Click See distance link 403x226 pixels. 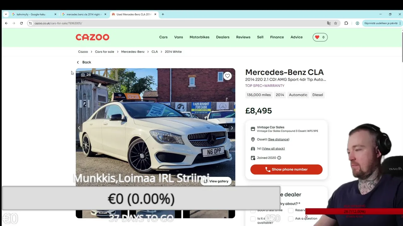pos(278,139)
